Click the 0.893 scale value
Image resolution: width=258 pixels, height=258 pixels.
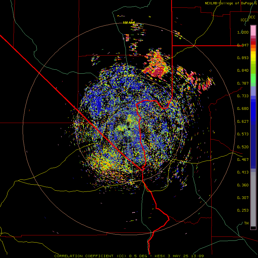(x=243, y=58)
